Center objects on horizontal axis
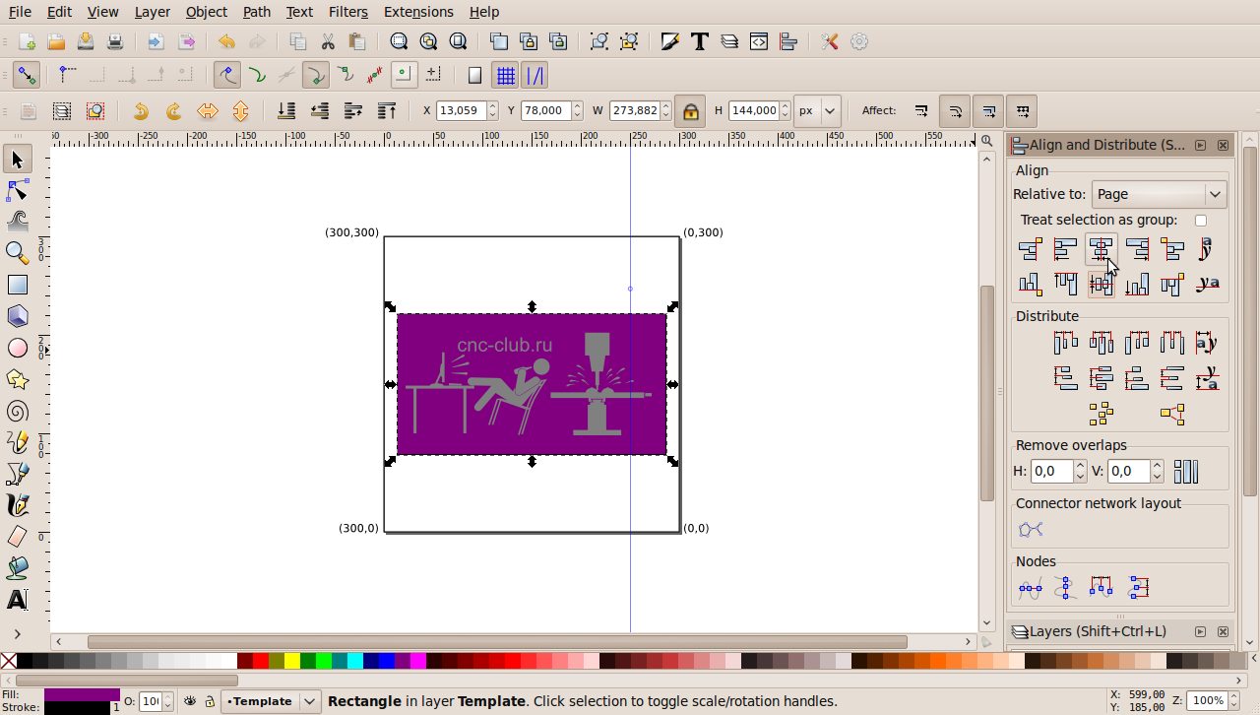Image resolution: width=1260 pixels, height=715 pixels. (x=1102, y=285)
